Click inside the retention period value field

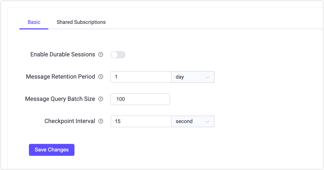pos(141,77)
